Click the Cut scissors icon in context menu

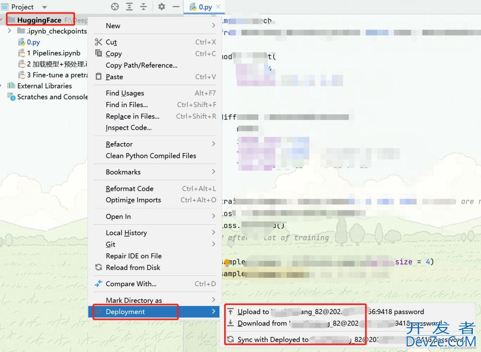pyautogui.click(x=99, y=42)
